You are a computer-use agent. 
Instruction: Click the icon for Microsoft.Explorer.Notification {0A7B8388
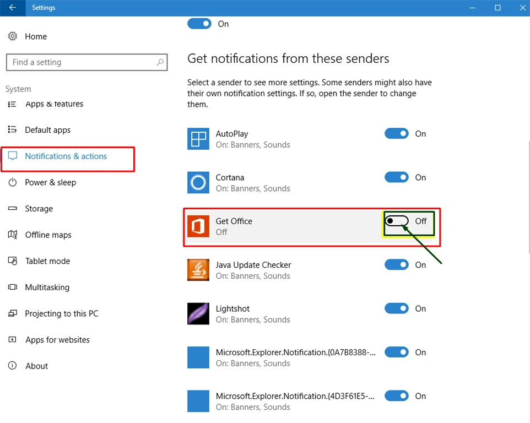coord(198,357)
